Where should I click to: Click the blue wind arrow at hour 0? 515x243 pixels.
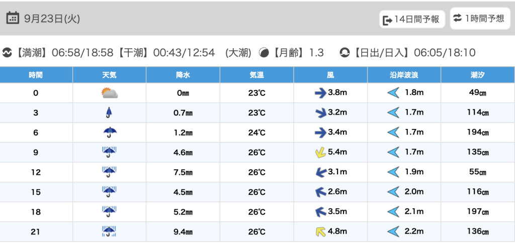[x=320, y=93]
